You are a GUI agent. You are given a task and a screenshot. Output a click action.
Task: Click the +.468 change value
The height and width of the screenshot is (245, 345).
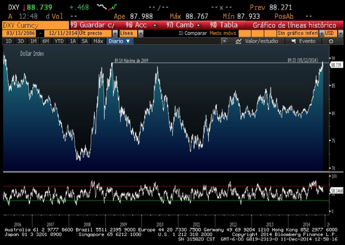point(79,7)
